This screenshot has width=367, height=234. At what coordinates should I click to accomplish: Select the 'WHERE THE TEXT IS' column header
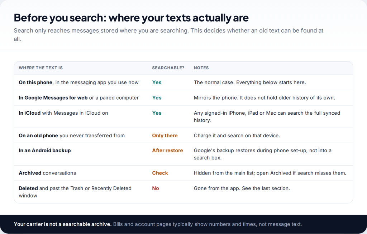[x=41, y=68]
